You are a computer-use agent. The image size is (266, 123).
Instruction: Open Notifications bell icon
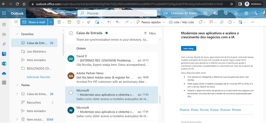236,13
